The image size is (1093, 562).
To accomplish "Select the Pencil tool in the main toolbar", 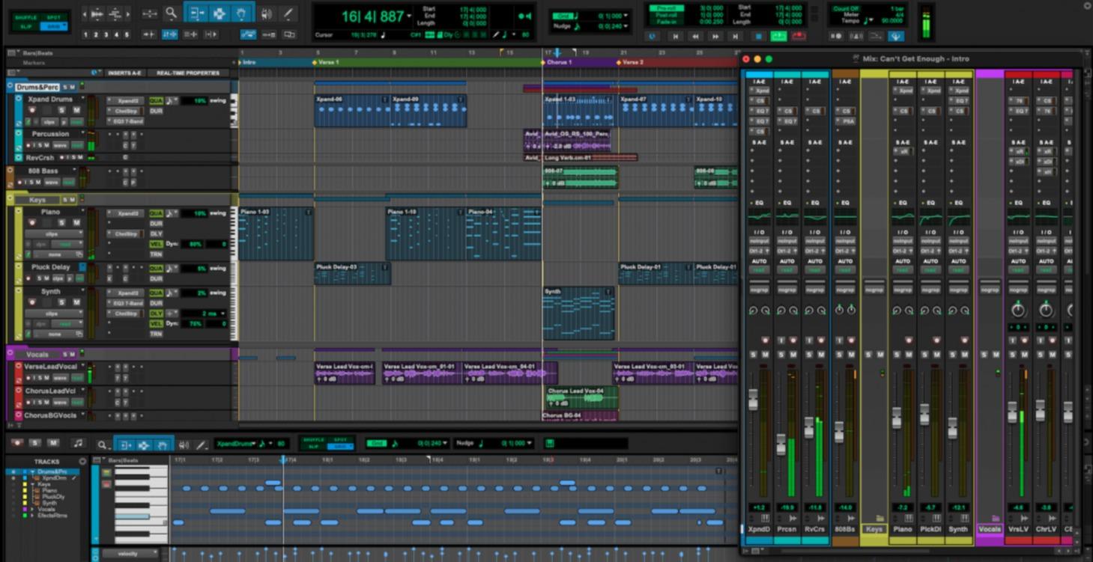I will (x=288, y=14).
